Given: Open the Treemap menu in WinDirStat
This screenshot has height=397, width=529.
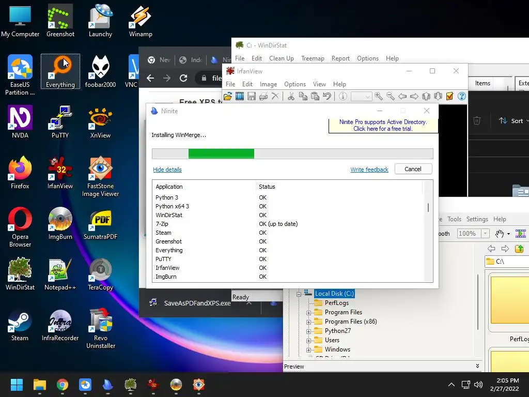Looking at the screenshot, I should (313, 58).
